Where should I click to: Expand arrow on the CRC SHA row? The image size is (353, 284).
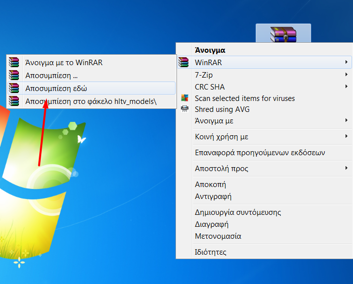click(346, 86)
